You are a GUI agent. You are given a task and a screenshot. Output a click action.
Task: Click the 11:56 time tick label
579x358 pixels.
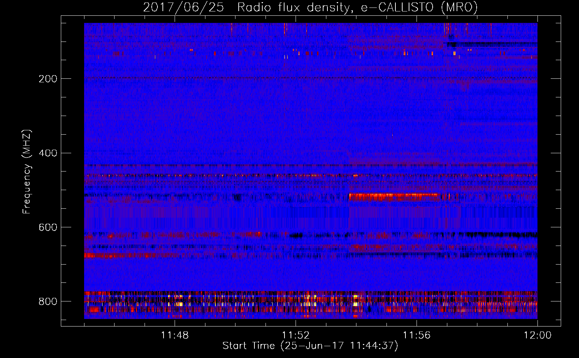coord(417,335)
